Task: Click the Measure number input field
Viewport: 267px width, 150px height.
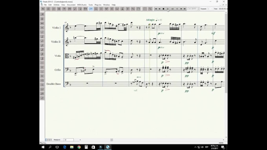Action: tap(69, 140)
